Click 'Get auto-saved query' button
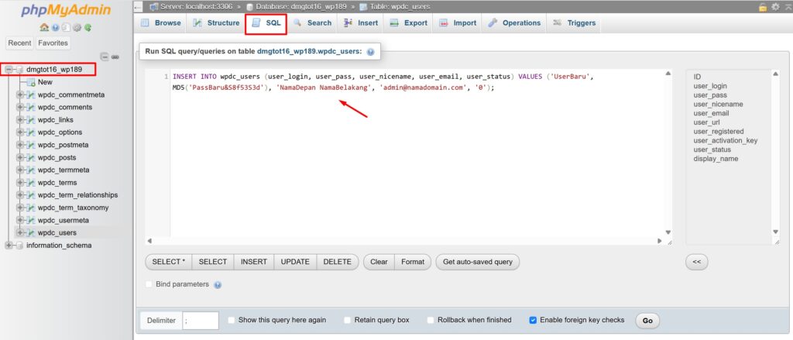793x340 pixels. point(477,262)
